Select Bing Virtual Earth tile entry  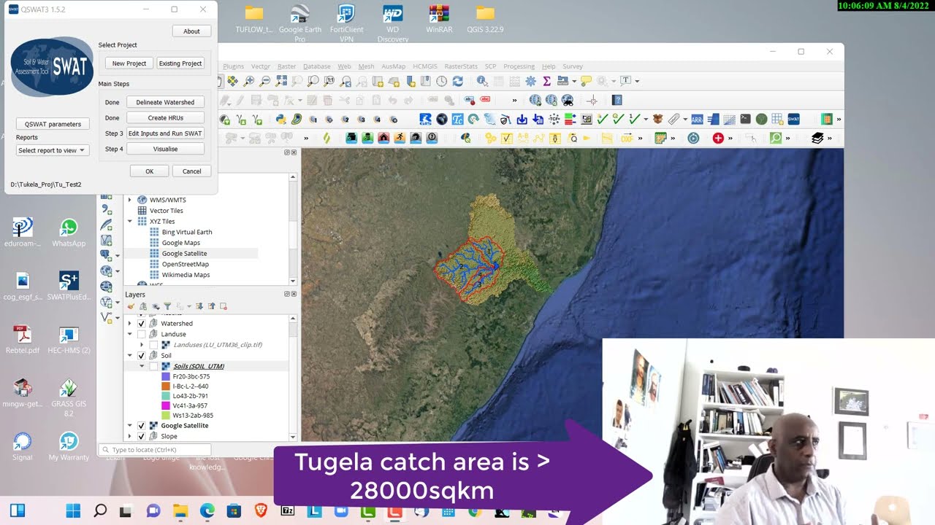(187, 232)
